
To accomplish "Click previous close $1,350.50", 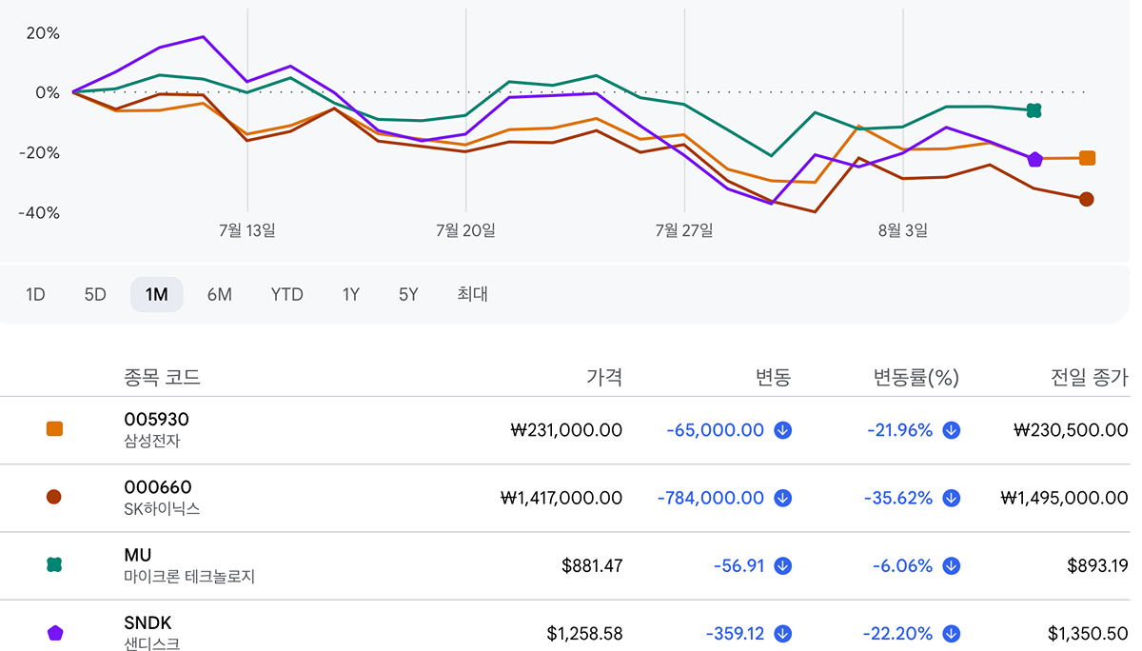I will point(1088,634).
